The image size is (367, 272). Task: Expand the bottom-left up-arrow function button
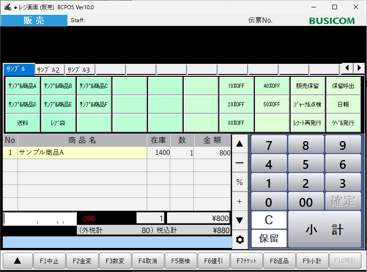(17, 261)
